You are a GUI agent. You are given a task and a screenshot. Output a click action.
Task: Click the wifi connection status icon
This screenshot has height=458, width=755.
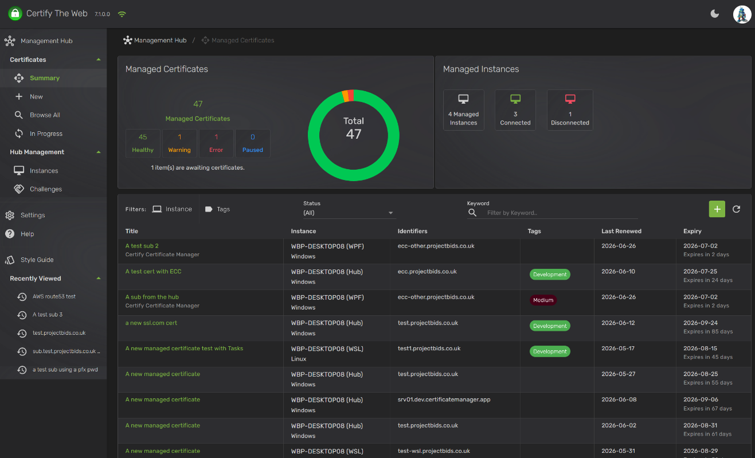coord(122,14)
